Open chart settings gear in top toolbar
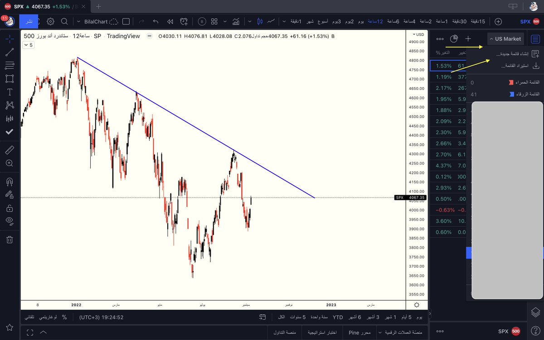Screen dimensions: 544x340 pyautogui.click(x=50, y=21)
